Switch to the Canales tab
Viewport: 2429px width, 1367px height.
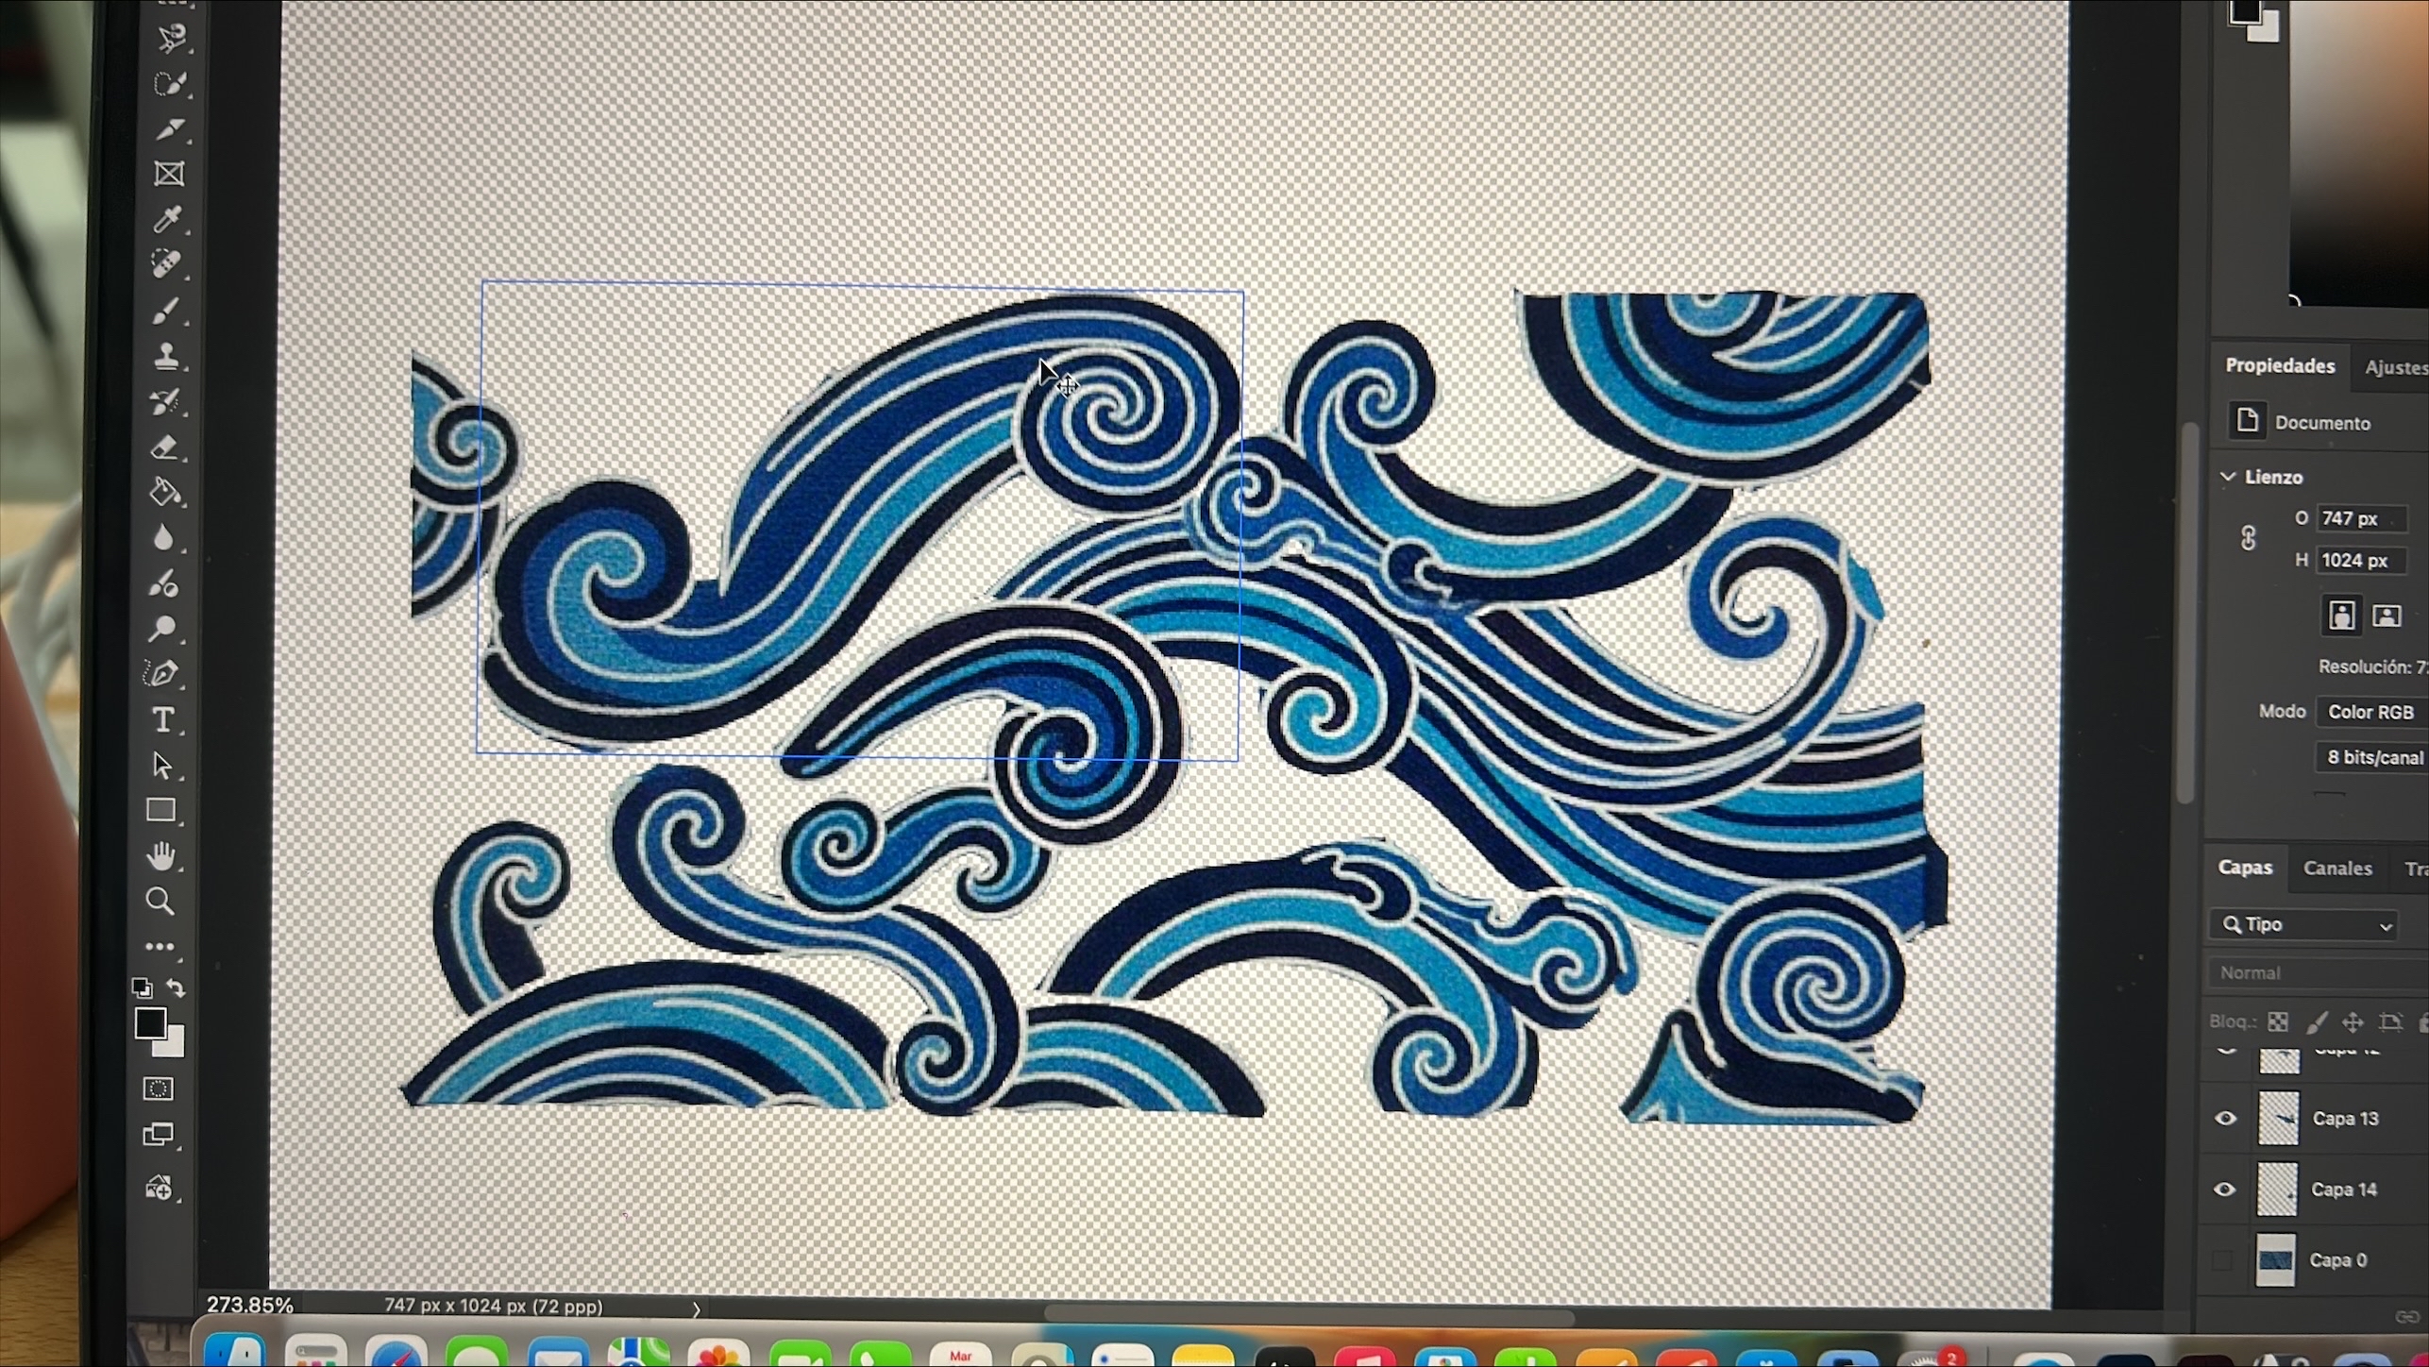[x=2336, y=869]
